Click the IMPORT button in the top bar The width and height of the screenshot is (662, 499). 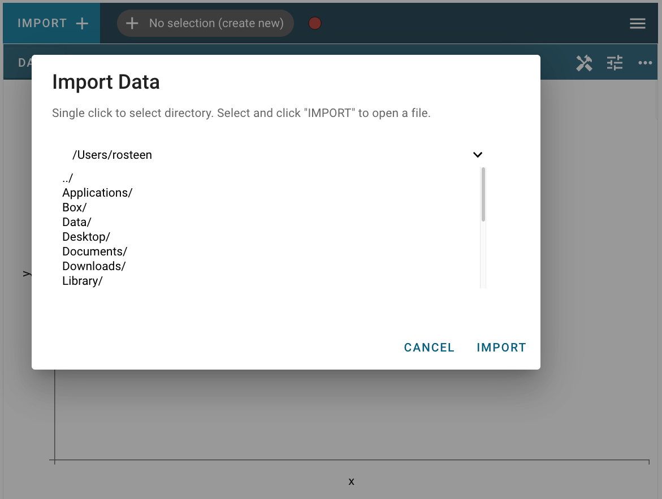click(51, 23)
